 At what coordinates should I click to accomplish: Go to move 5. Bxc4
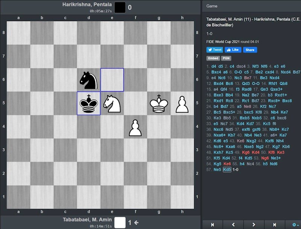click(x=216, y=72)
